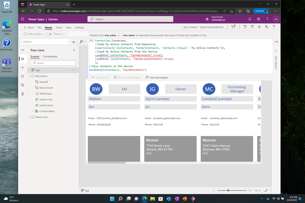Viewport: 305px width, 203px height.
Task: Click the Undo arrow icon
Action: [245, 27]
